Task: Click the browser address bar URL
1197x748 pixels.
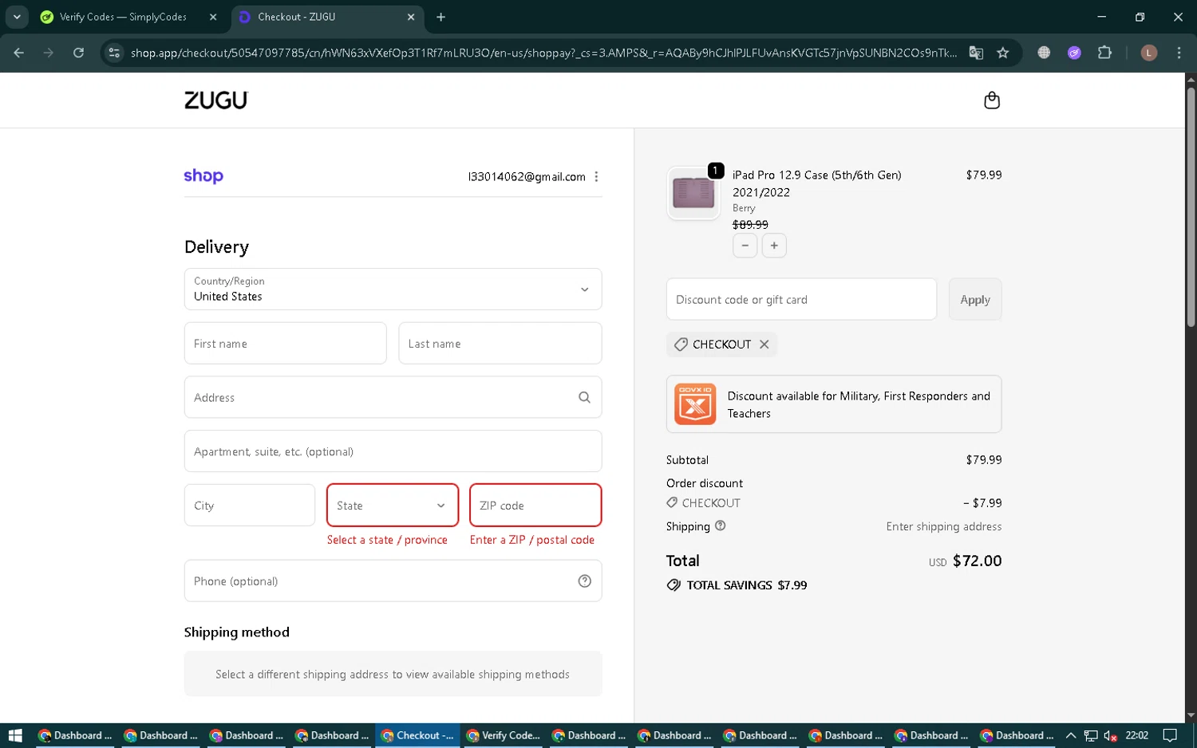Action: tap(543, 53)
